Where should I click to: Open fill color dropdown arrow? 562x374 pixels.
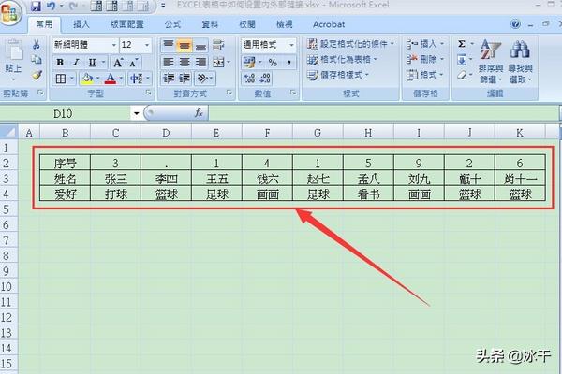[97, 79]
